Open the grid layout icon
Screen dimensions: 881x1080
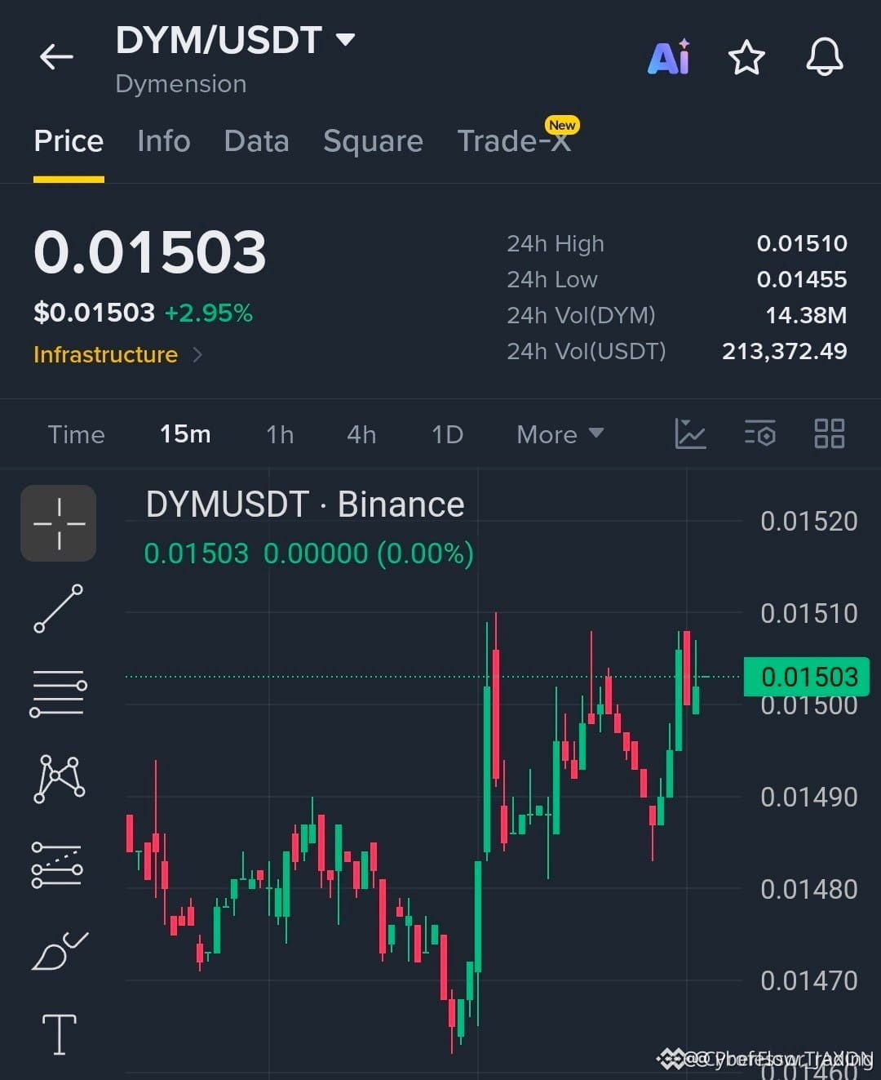pyautogui.click(x=830, y=433)
